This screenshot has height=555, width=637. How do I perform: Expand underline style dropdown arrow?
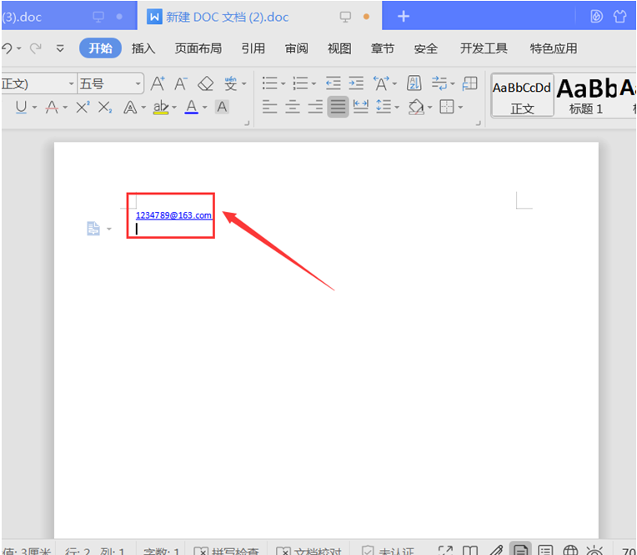[x=34, y=108]
